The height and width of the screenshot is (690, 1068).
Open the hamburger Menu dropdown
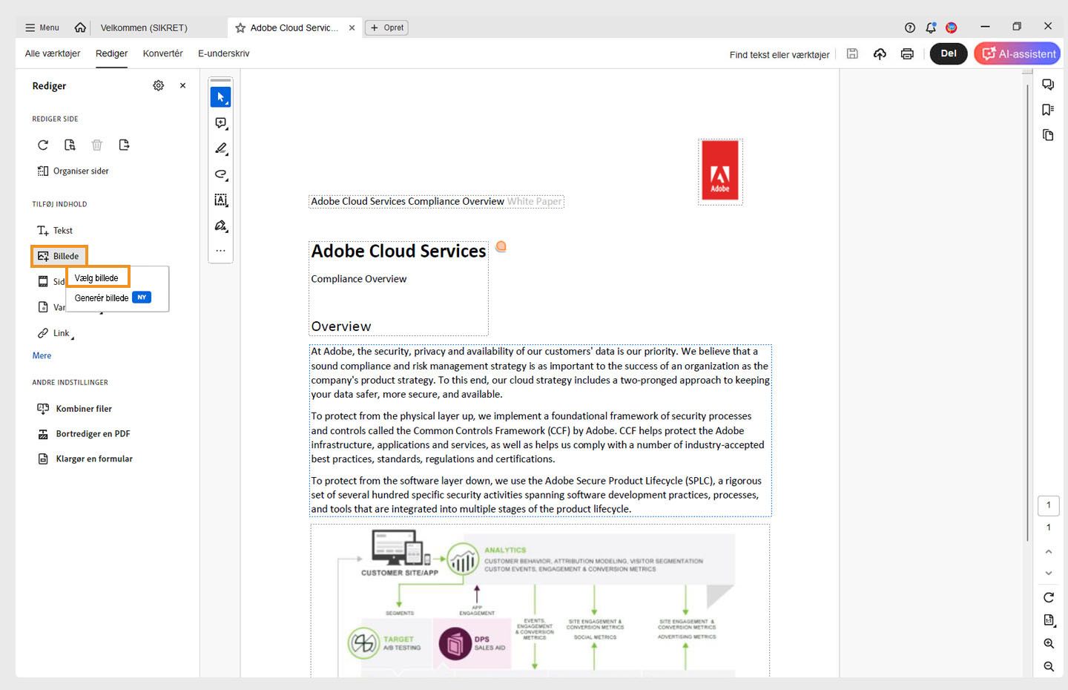point(42,27)
